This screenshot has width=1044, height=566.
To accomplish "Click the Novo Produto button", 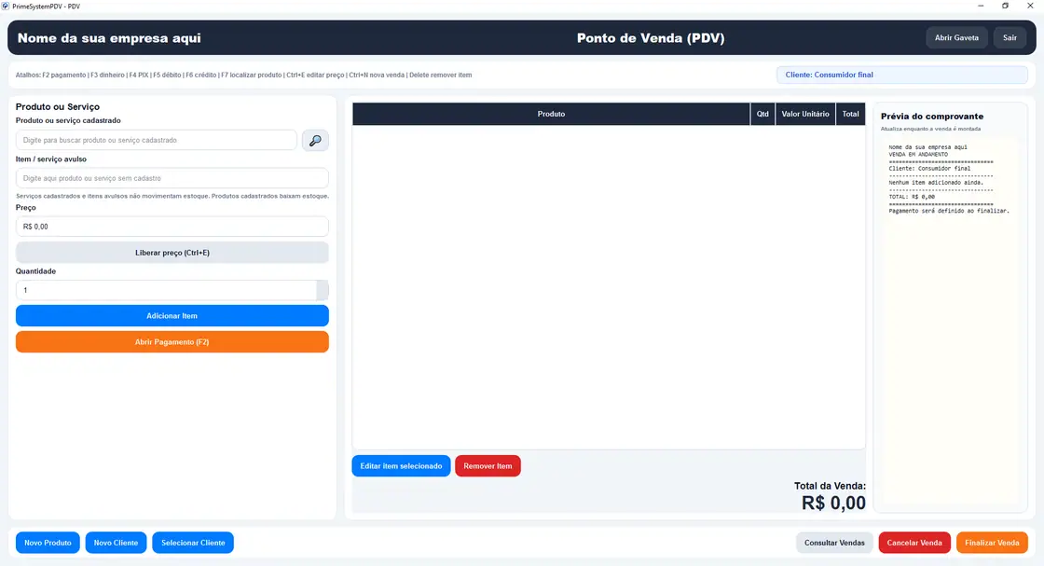I will [48, 543].
